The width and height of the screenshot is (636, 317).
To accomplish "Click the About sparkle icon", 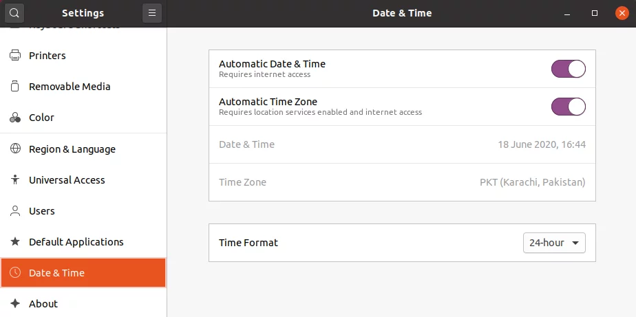I will (15, 303).
